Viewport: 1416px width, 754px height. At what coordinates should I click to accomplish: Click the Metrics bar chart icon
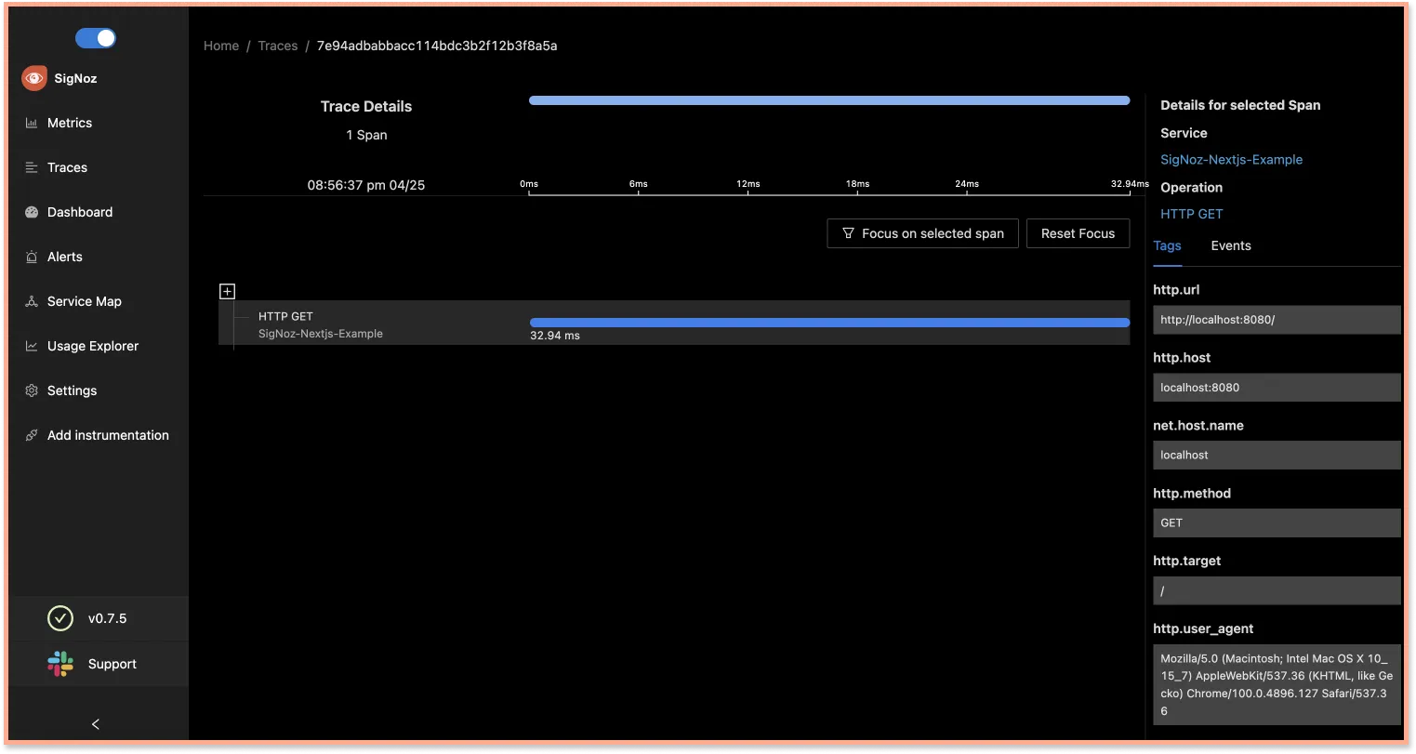coord(32,123)
